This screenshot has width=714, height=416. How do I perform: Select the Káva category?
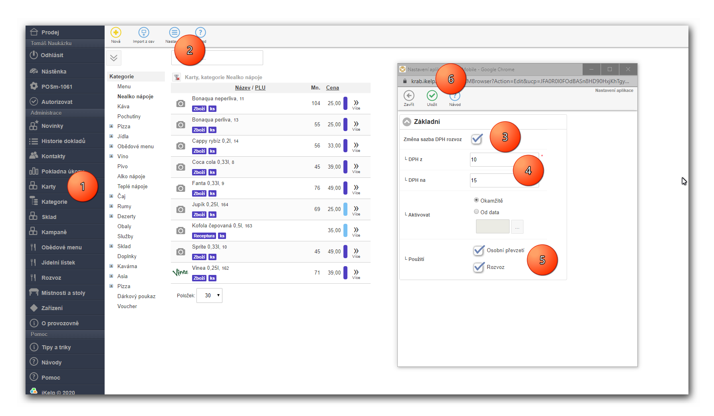(123, 107)
